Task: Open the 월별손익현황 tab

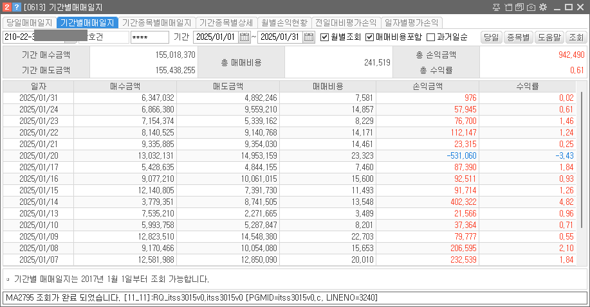Action: point(284,22)
